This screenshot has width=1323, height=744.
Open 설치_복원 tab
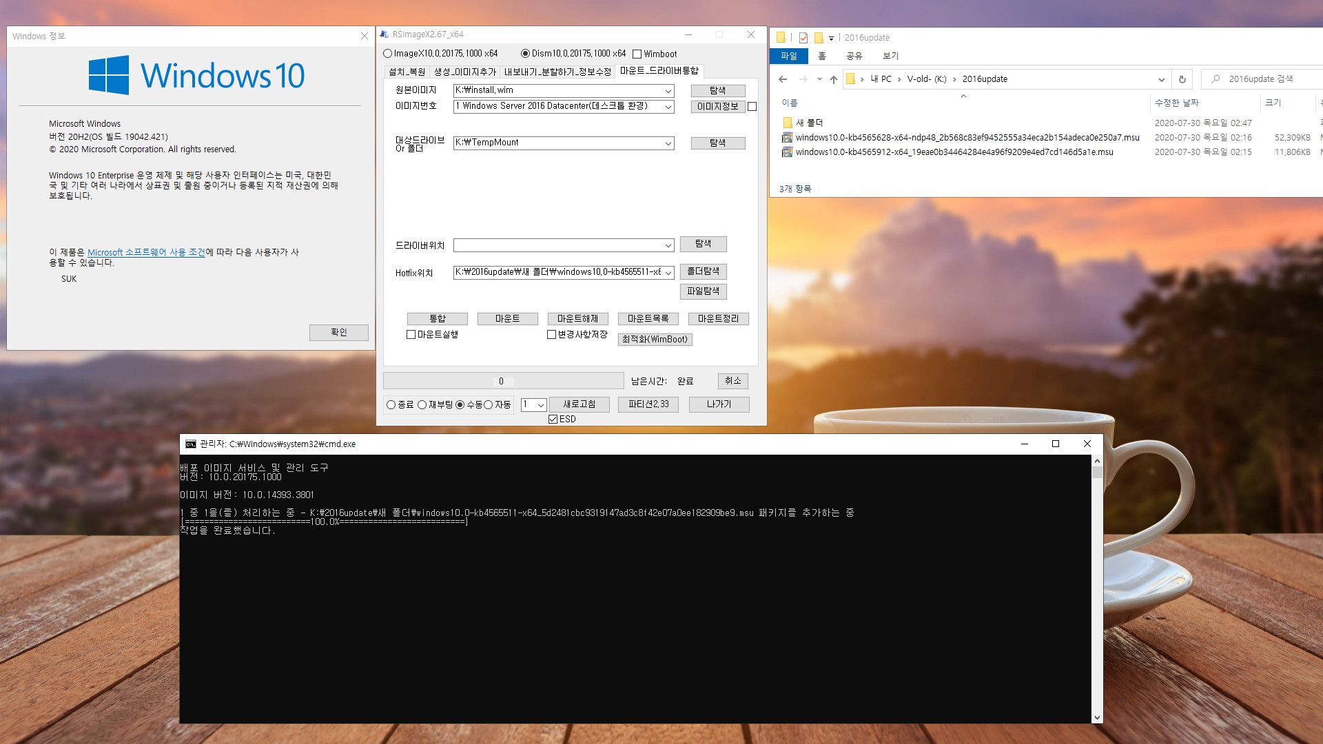click(407, 72)
